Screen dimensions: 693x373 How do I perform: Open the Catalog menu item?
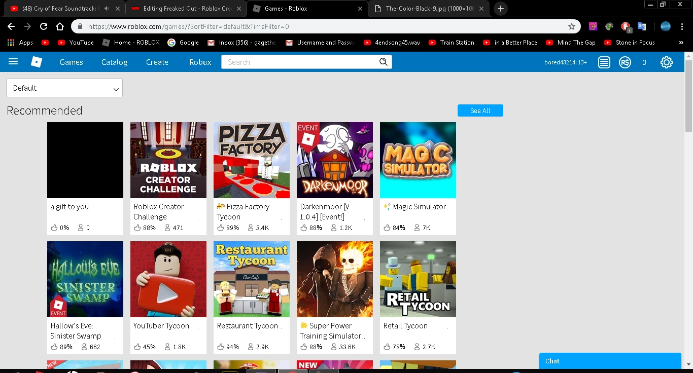click(115, 62)
